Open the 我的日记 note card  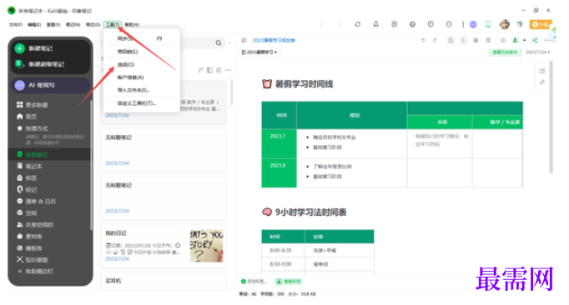coord(164,246)
